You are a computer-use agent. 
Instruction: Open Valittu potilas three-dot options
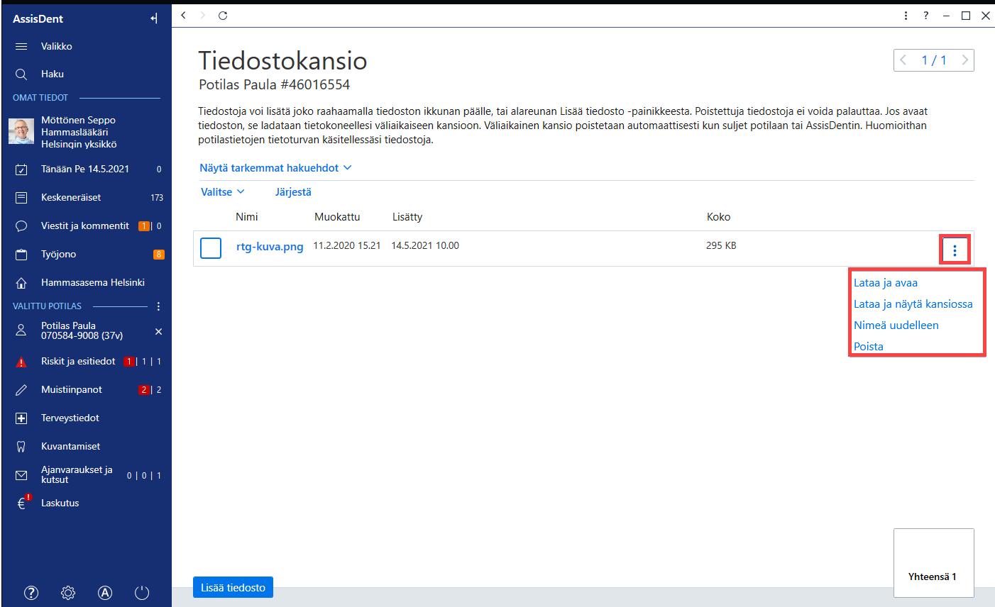pos(158,306)
